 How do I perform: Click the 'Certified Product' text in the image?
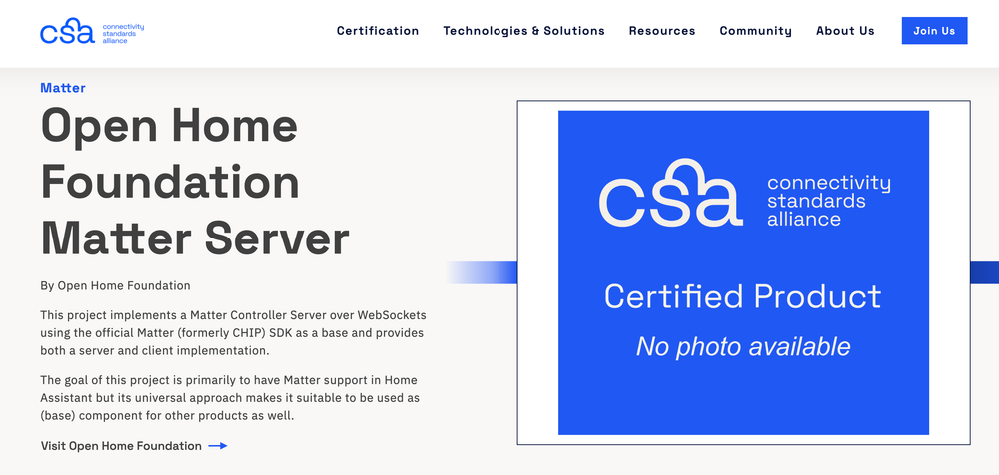pos(742,296)
